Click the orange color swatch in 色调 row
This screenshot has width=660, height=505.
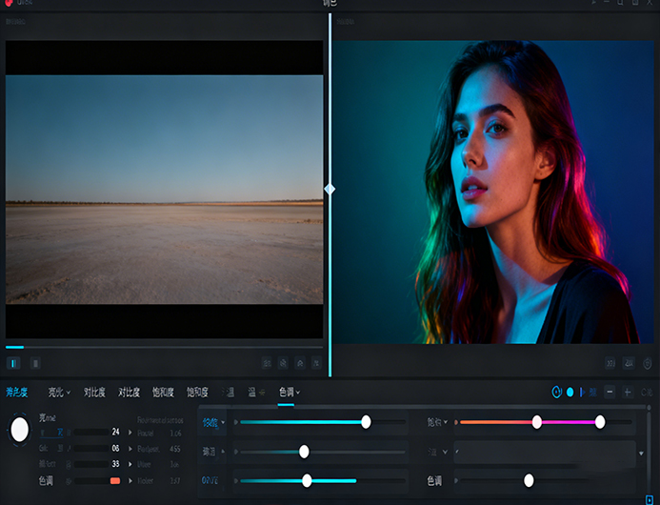[115, 481]
